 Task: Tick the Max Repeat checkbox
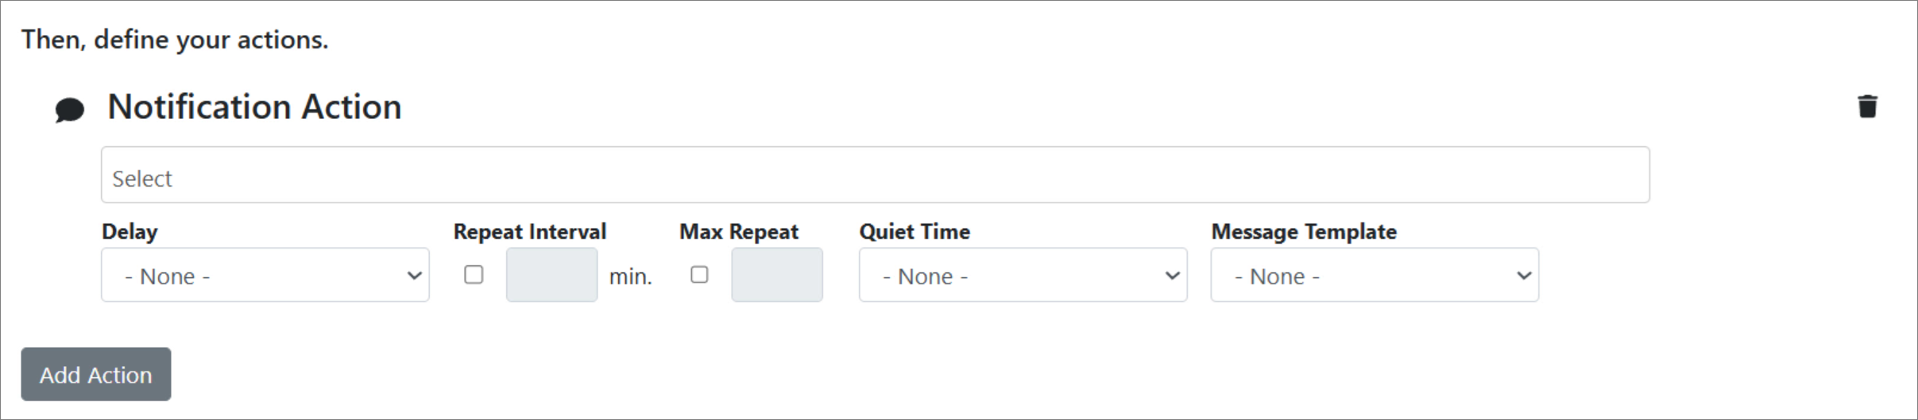(699, 275)
